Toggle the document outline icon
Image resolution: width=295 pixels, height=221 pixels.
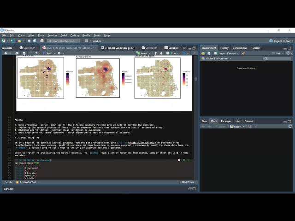click(195, 53)
